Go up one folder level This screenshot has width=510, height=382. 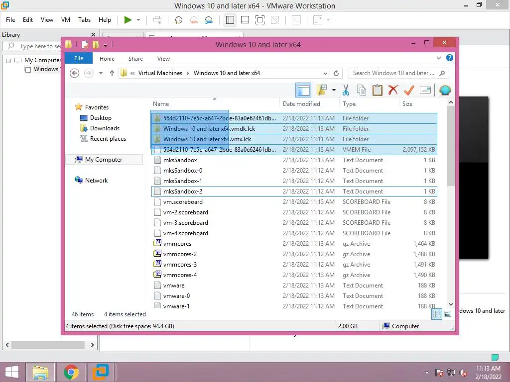pyautogui.click(x=112, y=73)
